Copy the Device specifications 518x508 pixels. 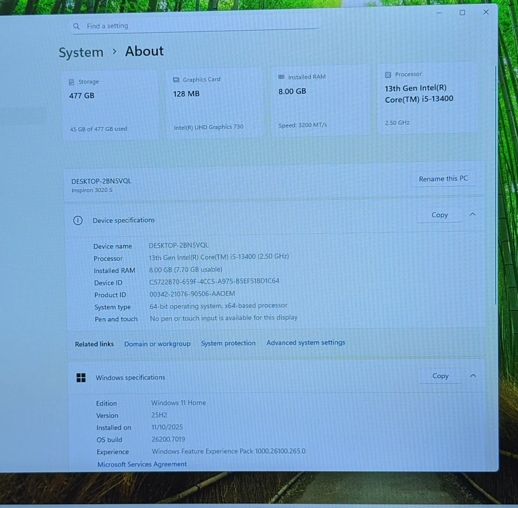pyautogui.click(x=439, y=215)
